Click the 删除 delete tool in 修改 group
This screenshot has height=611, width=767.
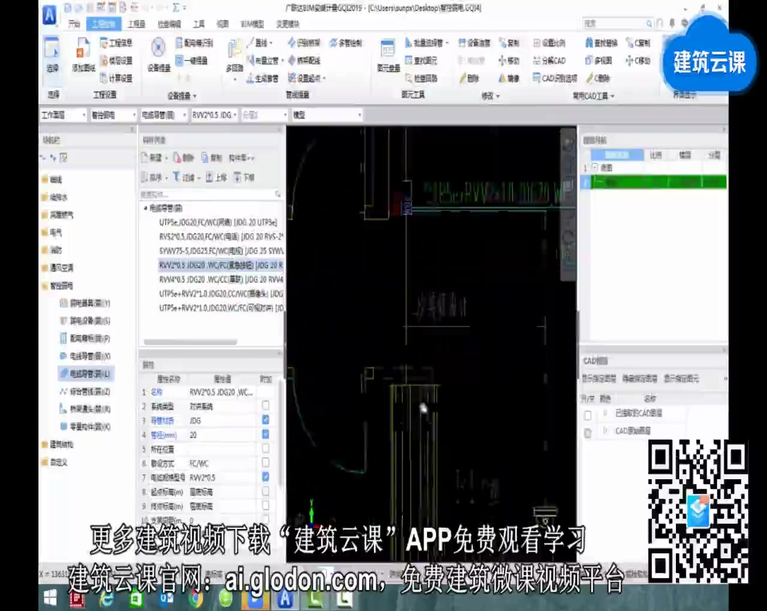click(x=469, y=78)
